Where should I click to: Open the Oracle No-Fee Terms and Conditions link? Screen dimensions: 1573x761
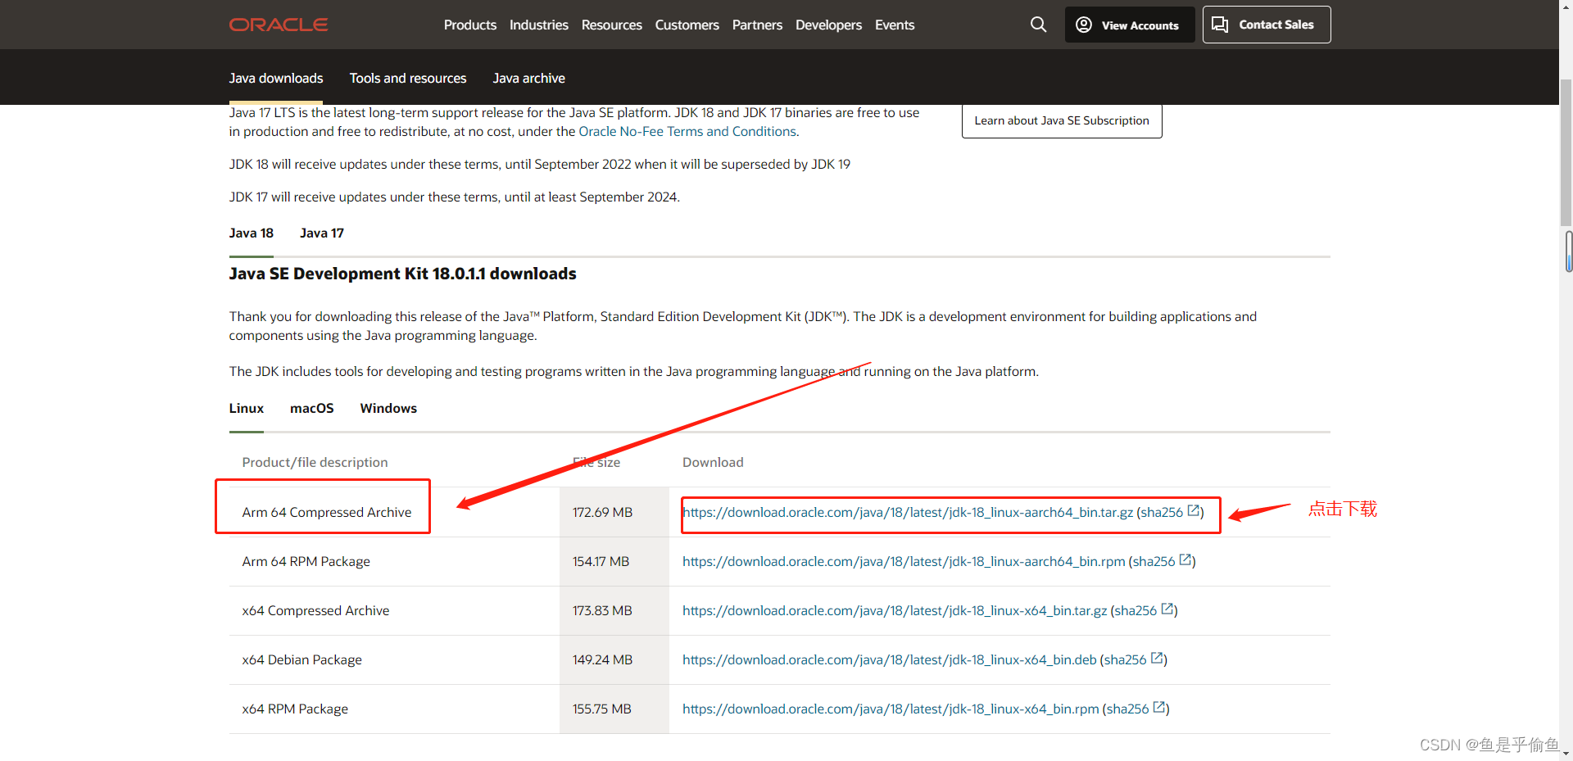point(687,131)
